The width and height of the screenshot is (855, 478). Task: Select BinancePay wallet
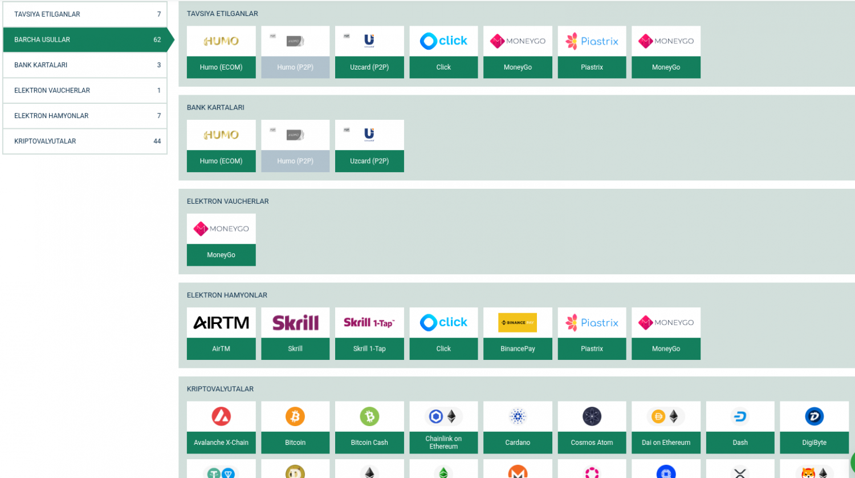click(518, 333)
